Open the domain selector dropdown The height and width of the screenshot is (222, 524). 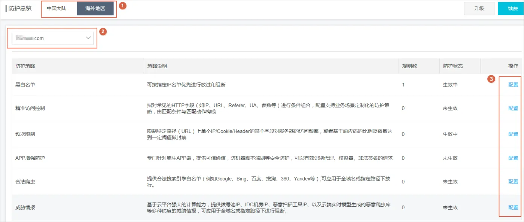click(x=53, y=38)
